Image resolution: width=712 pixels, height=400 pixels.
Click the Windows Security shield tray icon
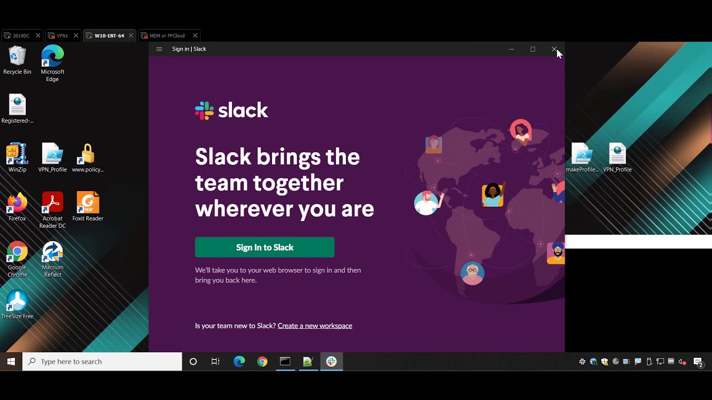tap(605, 362)
